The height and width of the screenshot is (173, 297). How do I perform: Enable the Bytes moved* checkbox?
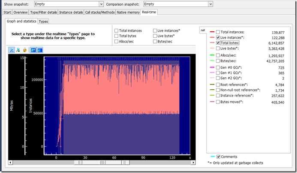click(x=218, y=102)
